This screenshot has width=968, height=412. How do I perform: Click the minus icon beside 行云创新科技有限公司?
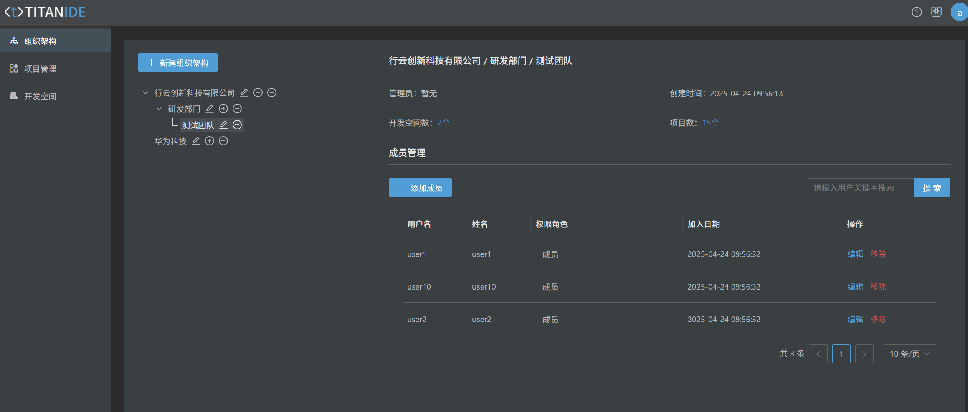coord(272,93)
